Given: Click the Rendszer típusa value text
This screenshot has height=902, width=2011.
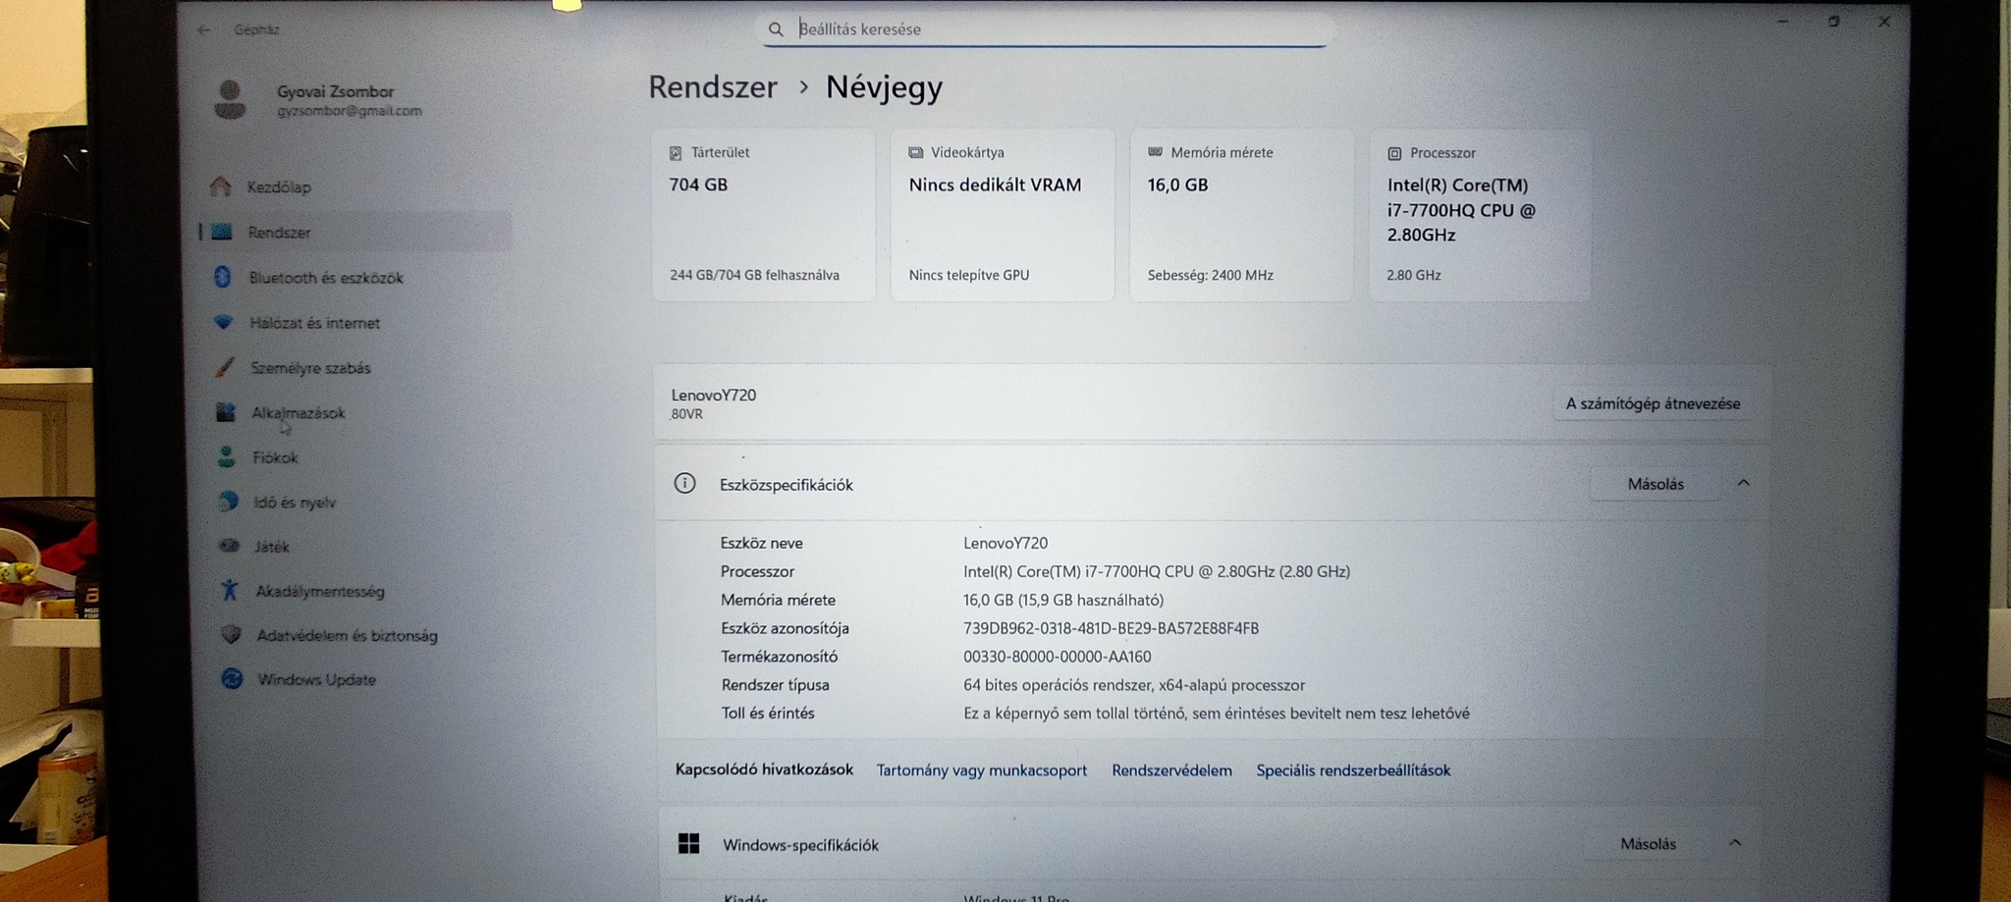Looking at the screenshot, I should 1134,685.
